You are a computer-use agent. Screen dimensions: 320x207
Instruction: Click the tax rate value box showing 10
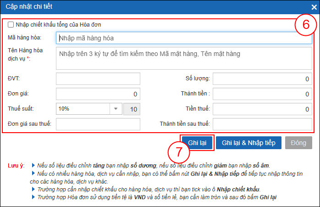(x=132, y=109)
